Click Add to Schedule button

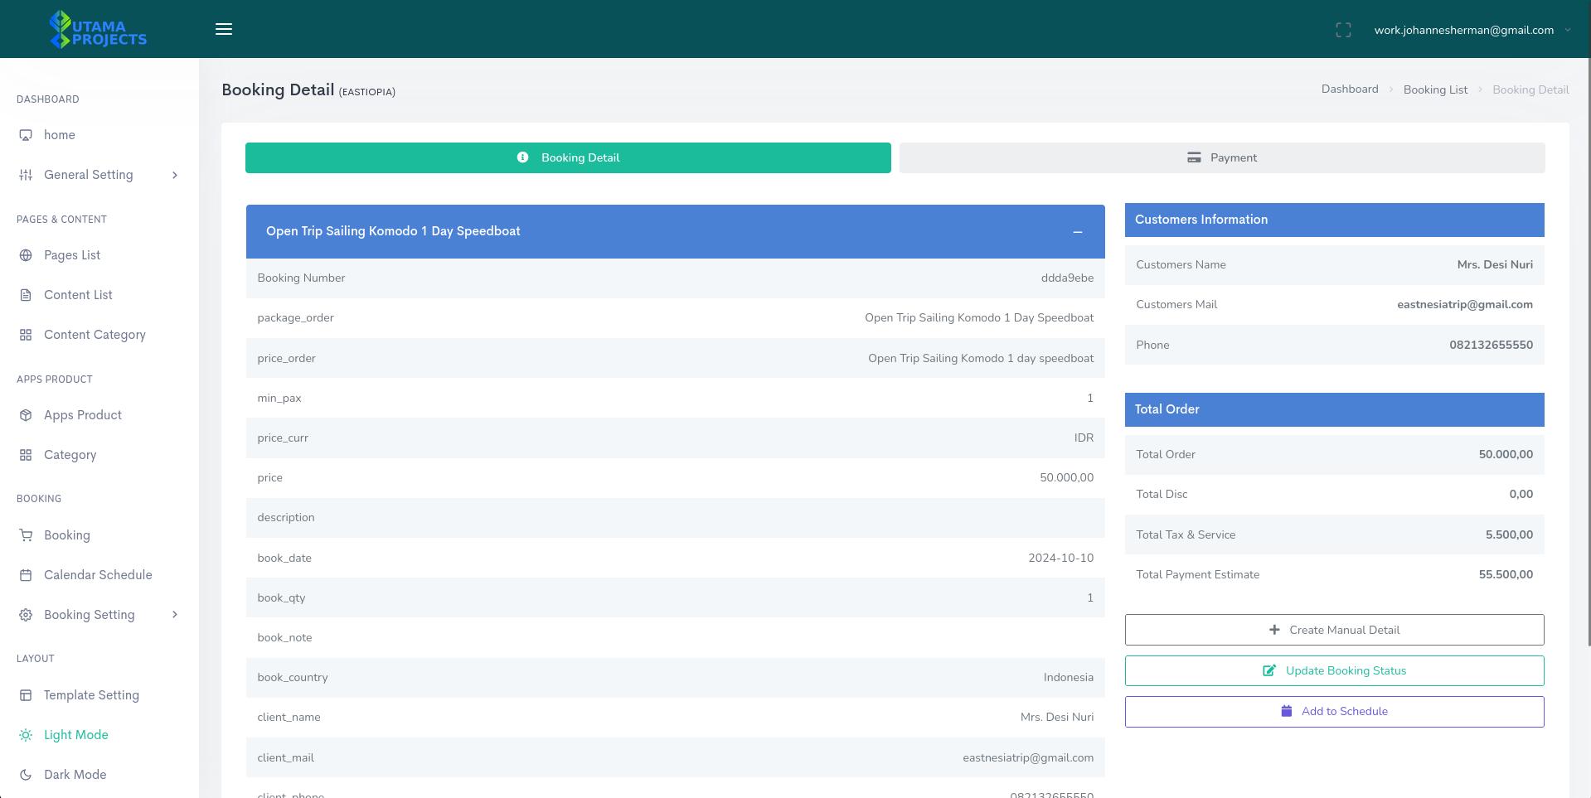pyautogui.click(x=1334, y=712)
